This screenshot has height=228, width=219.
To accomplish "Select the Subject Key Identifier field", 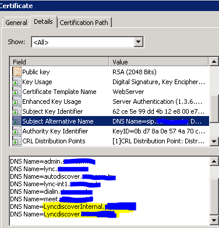I will [x=52, y=111].
